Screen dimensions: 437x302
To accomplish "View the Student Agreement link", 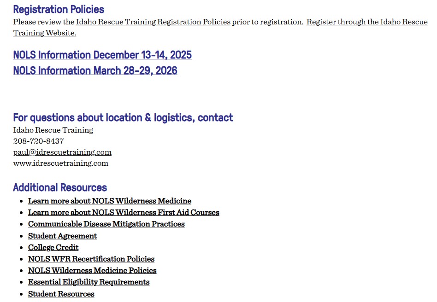I will 62,236.
